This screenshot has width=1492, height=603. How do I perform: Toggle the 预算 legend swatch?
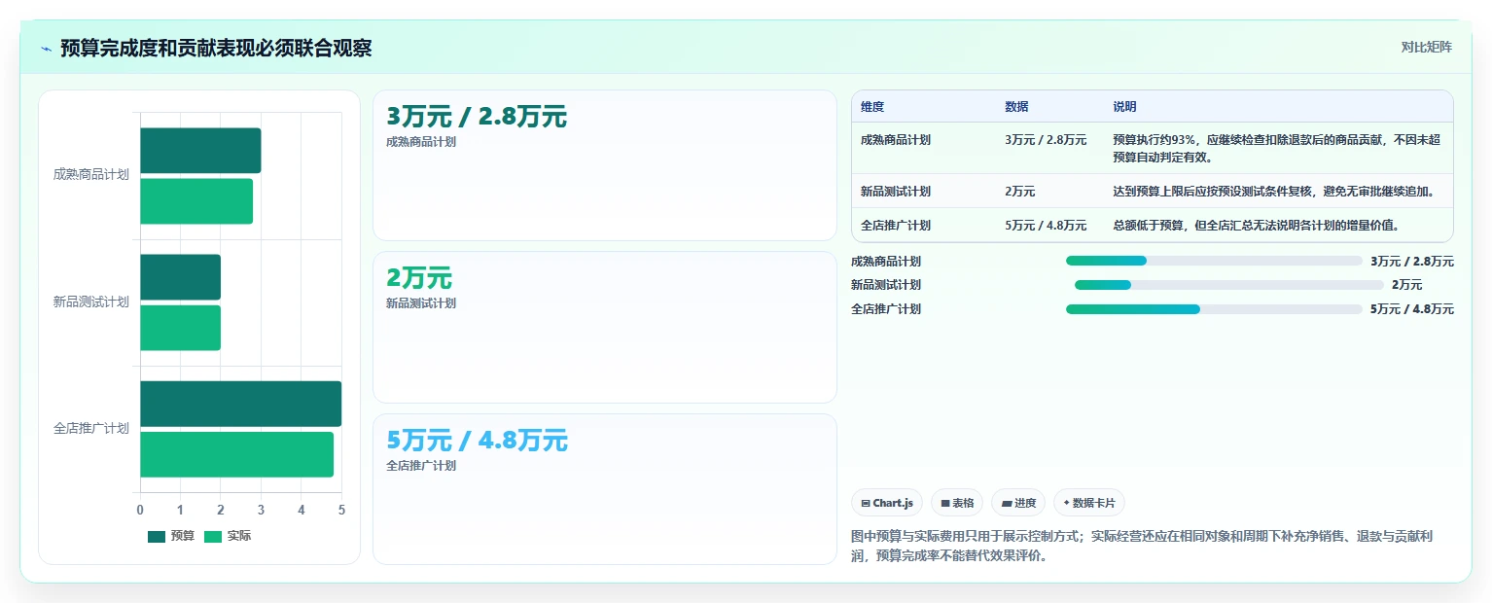(157, 536)
